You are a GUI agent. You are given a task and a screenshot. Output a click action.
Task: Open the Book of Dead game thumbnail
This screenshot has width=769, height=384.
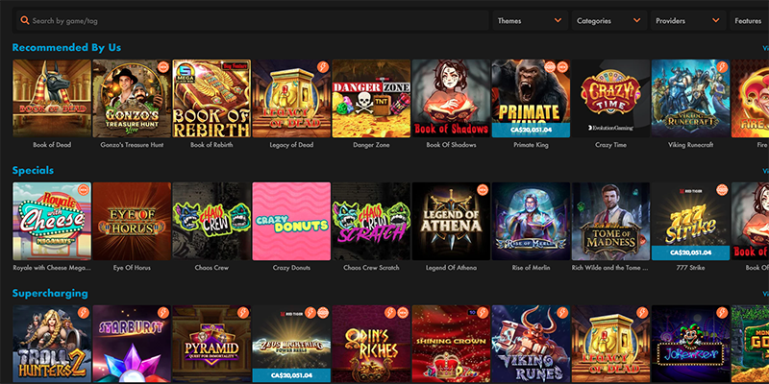pos(52,99)
